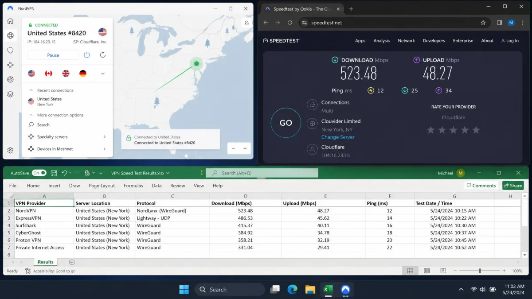Open the Speedtest Network menu item
Viewport: 532px width, 299px height.
click(x=406, y=41)
